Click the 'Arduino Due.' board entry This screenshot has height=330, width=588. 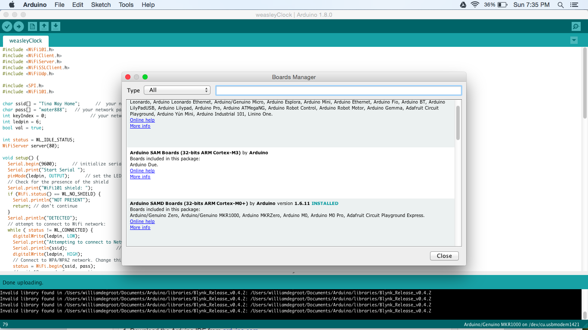point(144,165)
